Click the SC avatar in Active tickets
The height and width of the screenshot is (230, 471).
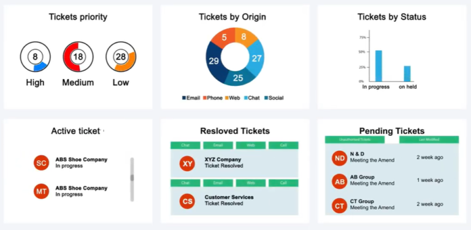click(41, 163)
